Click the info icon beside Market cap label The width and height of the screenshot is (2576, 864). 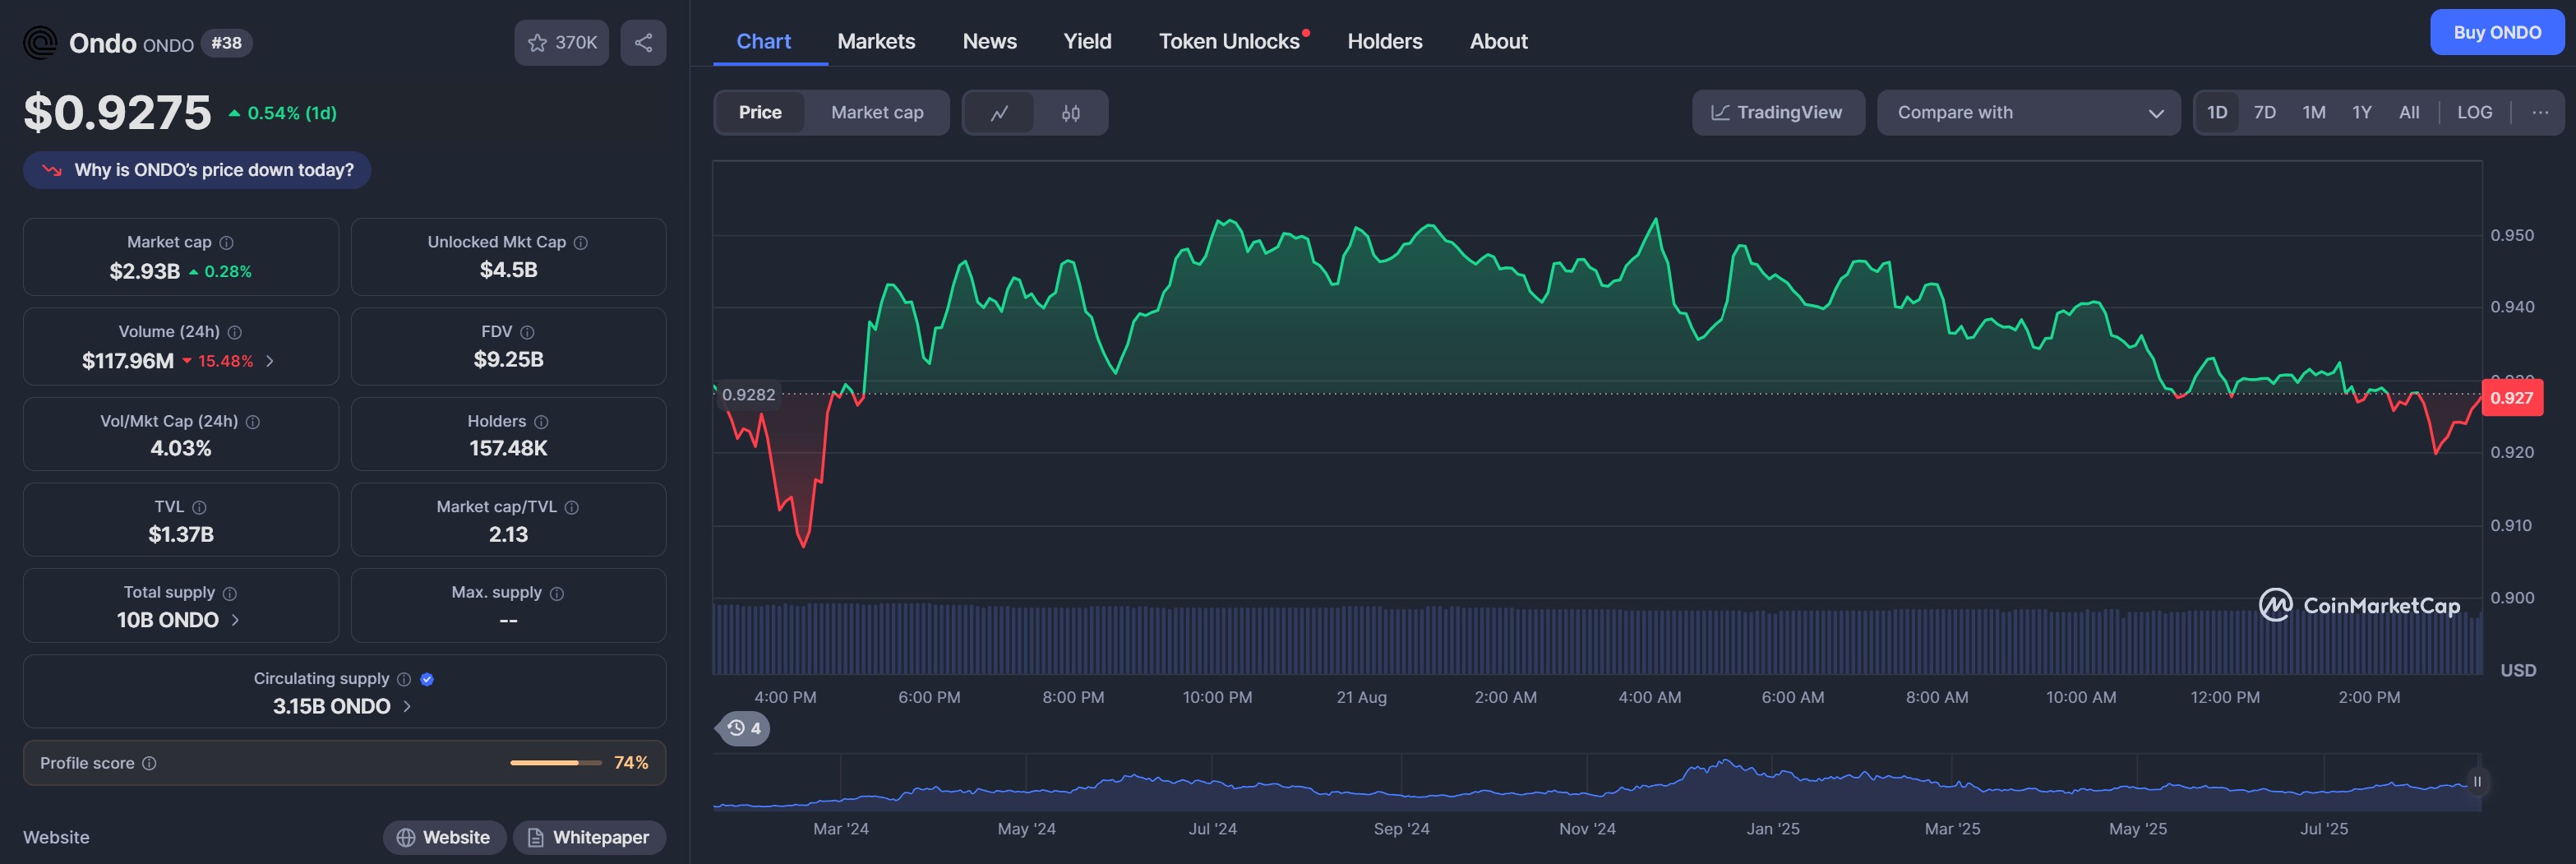point(227,243)
